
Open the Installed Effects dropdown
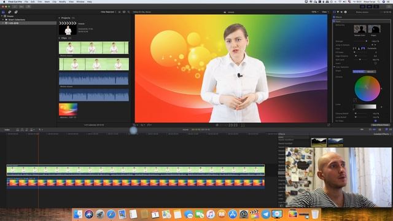click(382, 134)
